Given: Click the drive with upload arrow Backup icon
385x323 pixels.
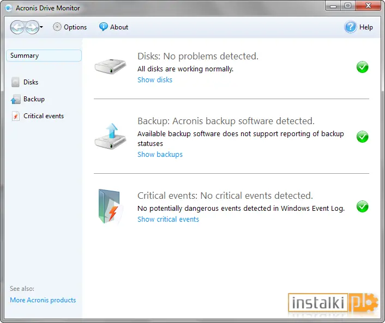Looking at the screenshot, I should (110, 136).
